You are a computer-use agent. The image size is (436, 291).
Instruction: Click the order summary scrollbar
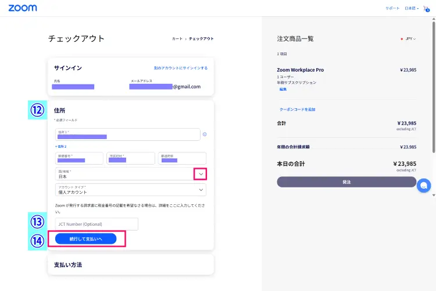tap(434, 87)
